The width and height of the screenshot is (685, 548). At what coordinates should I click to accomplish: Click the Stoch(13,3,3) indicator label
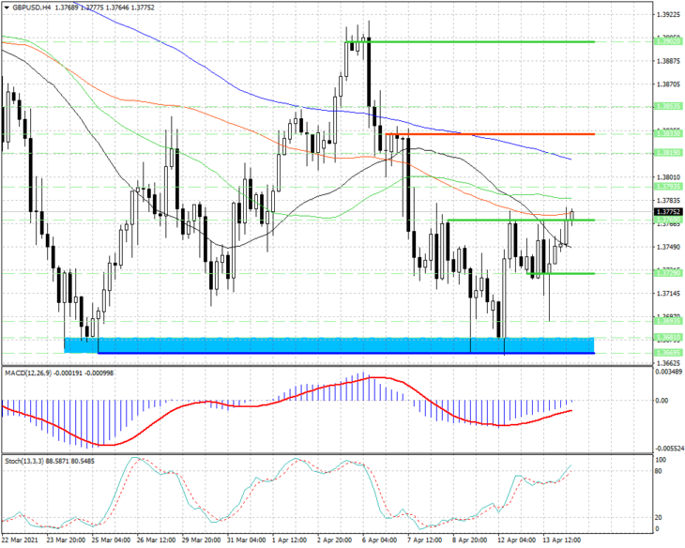24,461
